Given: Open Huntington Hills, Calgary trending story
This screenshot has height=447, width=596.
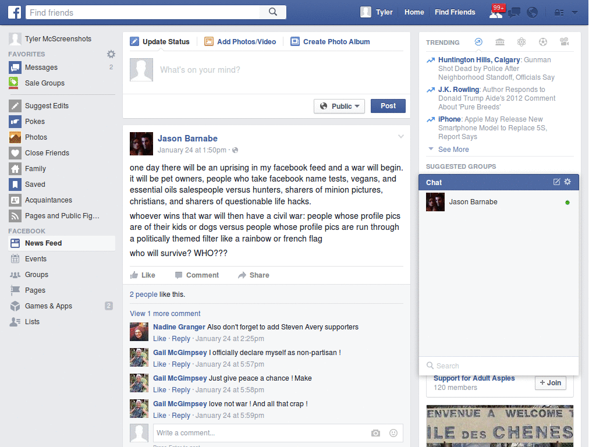Looking at the screenshot, I should click(479, 60).
